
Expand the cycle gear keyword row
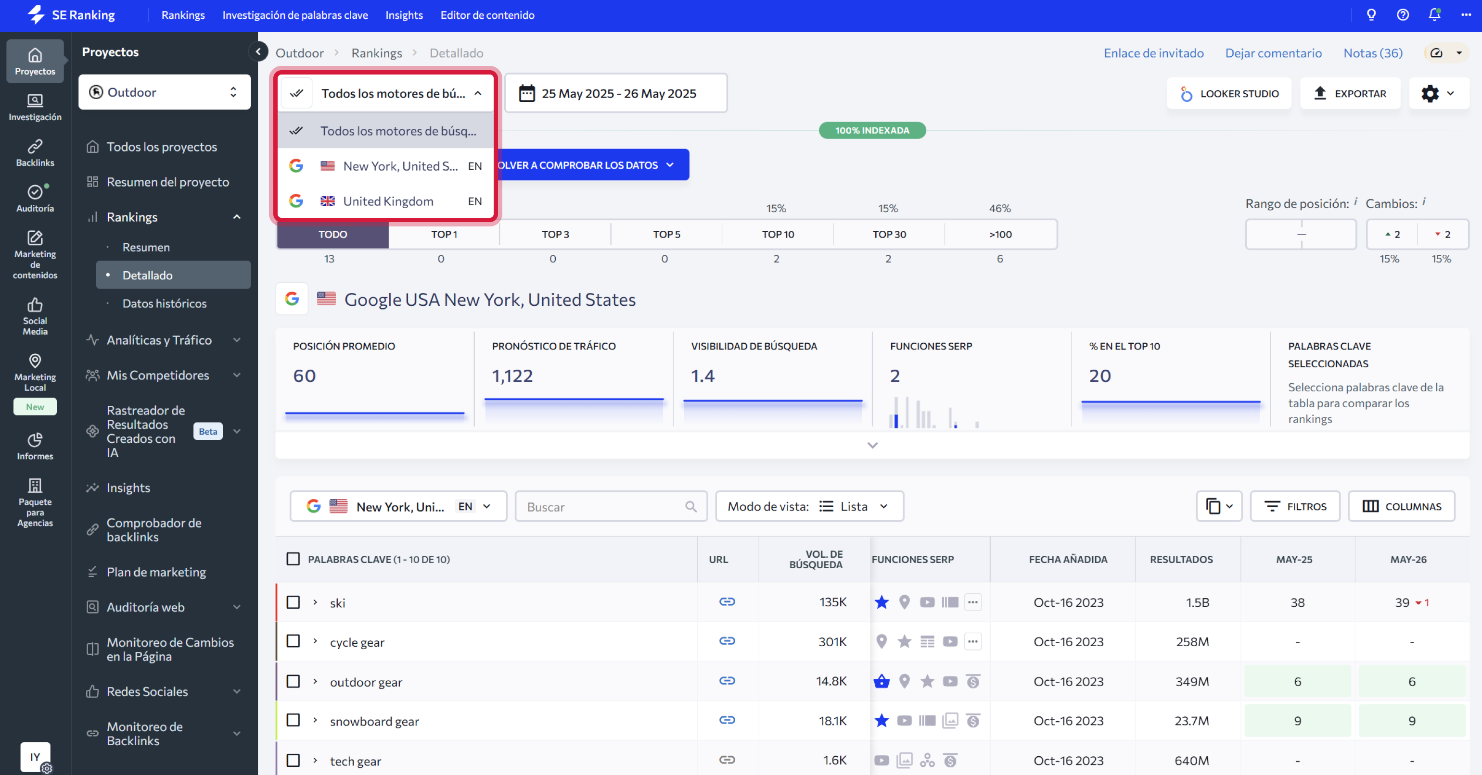point(315,641)
